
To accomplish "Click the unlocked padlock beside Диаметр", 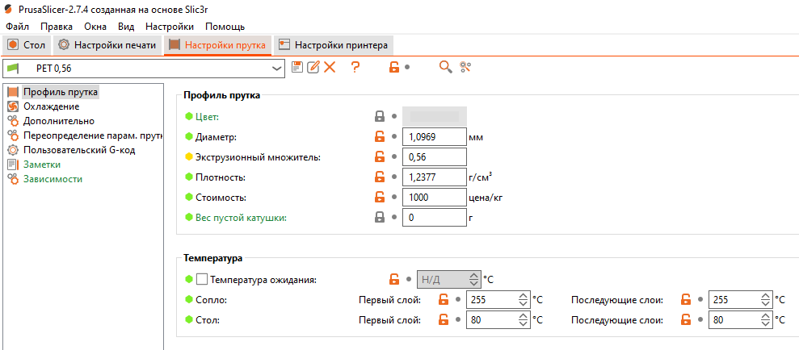I will 379,136.
